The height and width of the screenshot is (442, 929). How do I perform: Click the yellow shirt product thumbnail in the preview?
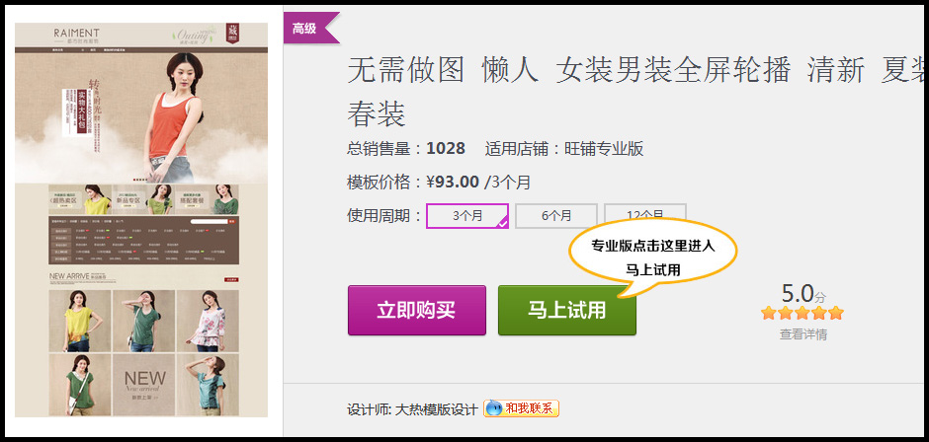pos(80,321)
